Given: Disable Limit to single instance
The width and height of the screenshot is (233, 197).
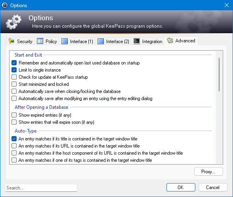Looking at the screenshot, I should coord(14,70).
